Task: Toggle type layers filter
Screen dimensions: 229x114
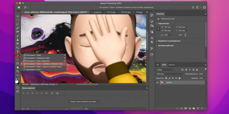Action: pos(190,70)
